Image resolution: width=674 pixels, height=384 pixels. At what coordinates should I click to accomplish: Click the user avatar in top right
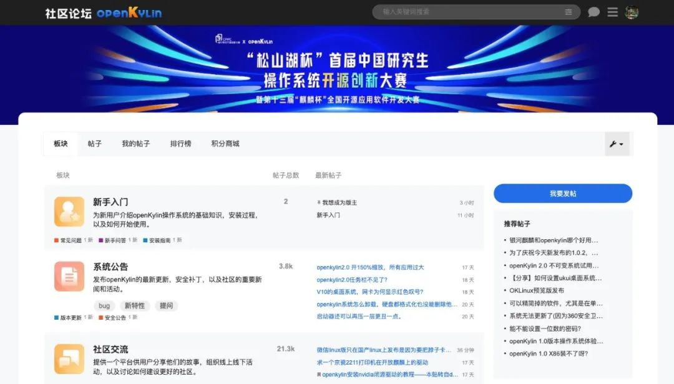click(x=632, y=12)
